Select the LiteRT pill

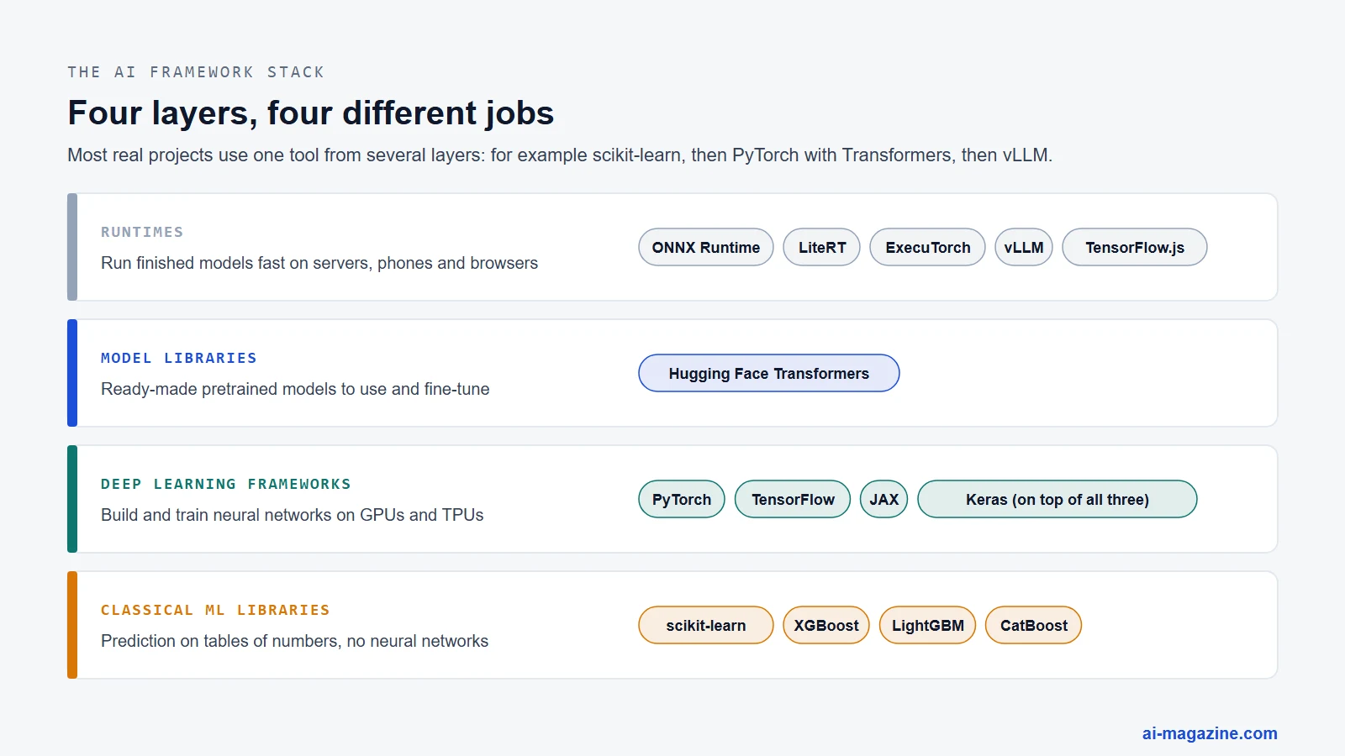822,247
